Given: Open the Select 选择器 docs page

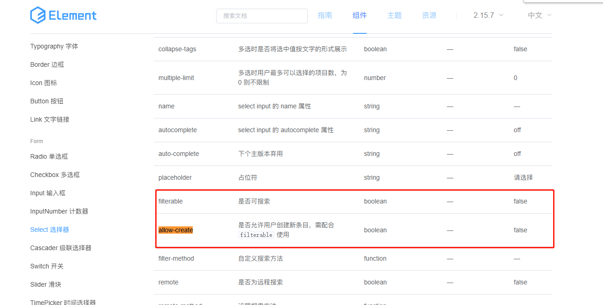Looking at the screenshot, I should tap(49, 230).
